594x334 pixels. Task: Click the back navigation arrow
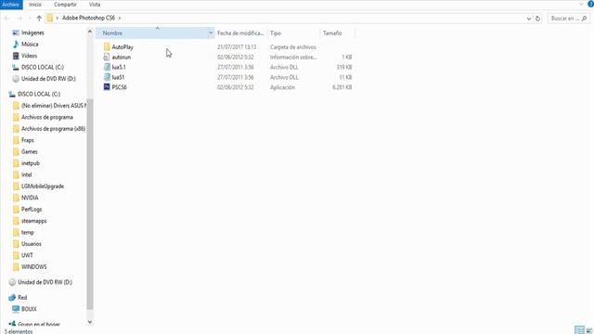6,19
